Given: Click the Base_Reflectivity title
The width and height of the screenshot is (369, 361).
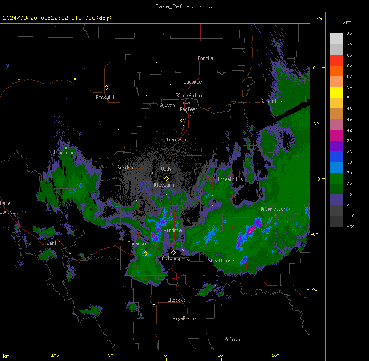Looking at the screenshot, I should pos(184,6).
